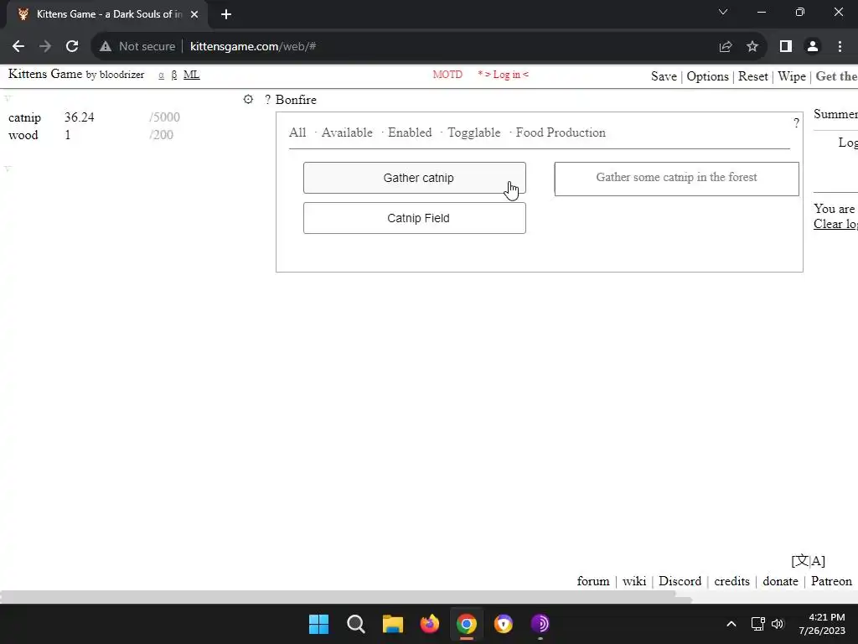Toggle the browser side panel

point(786,47)
